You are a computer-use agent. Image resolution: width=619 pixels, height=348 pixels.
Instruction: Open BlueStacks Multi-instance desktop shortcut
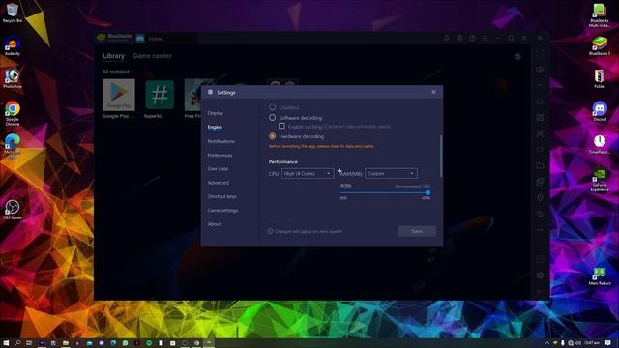[600, 15]
